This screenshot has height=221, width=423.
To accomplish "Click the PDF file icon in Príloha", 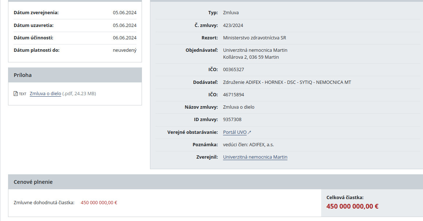I will coord(16,94).
